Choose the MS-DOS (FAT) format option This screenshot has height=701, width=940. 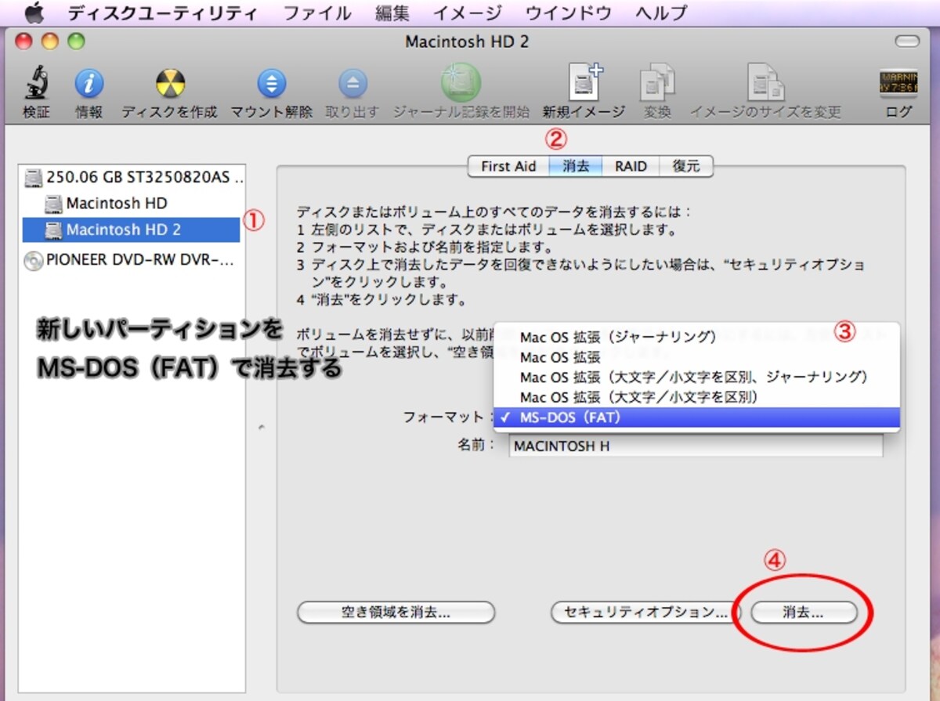(697, 418)
